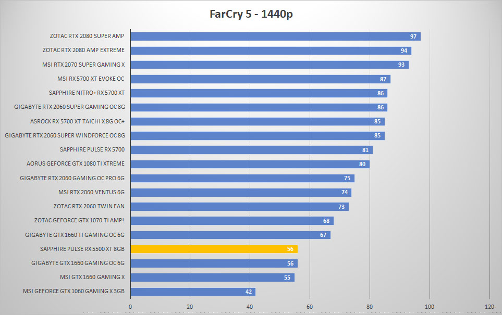Click the 74 data value
Viewport: 502px width, 315px height.
pos(345,192)
